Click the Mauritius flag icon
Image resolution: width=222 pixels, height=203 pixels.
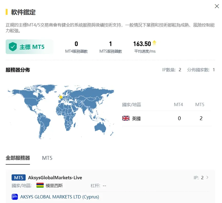pos(40,185)
